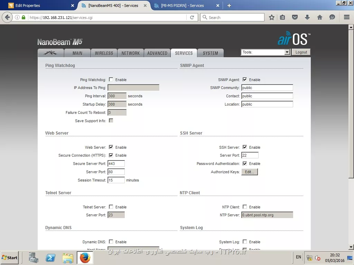Open the Tools dropdown menu
The width and height of the screenshot is (354, 265).
(x=265, y=52)
